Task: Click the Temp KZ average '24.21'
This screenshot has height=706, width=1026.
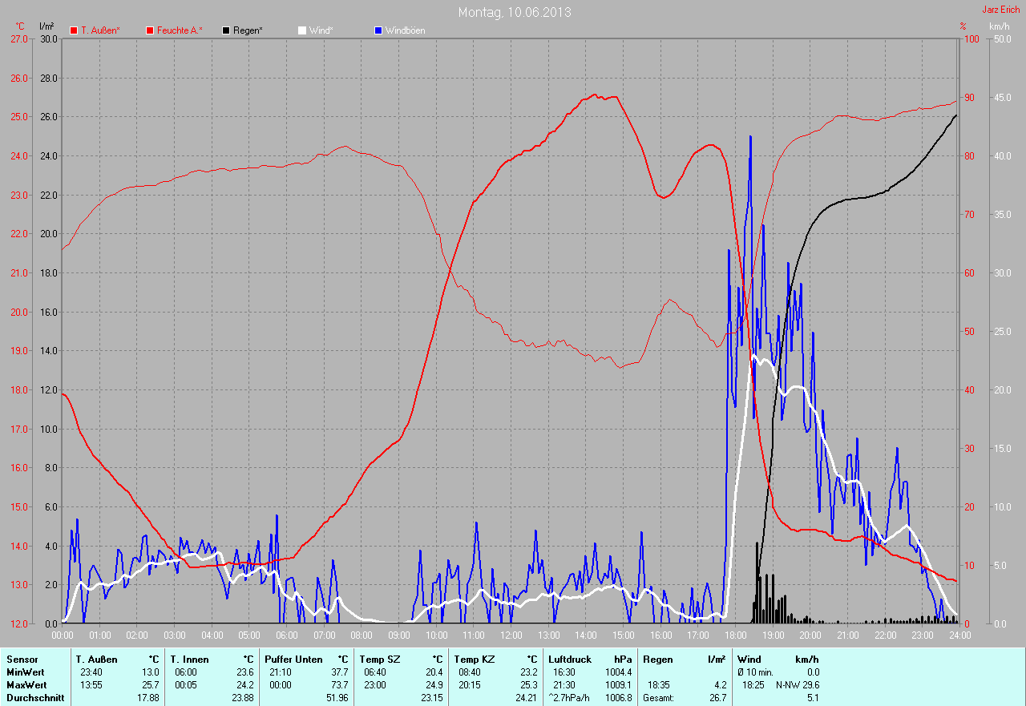Action: pyautogui.click(x=527, y=698)
